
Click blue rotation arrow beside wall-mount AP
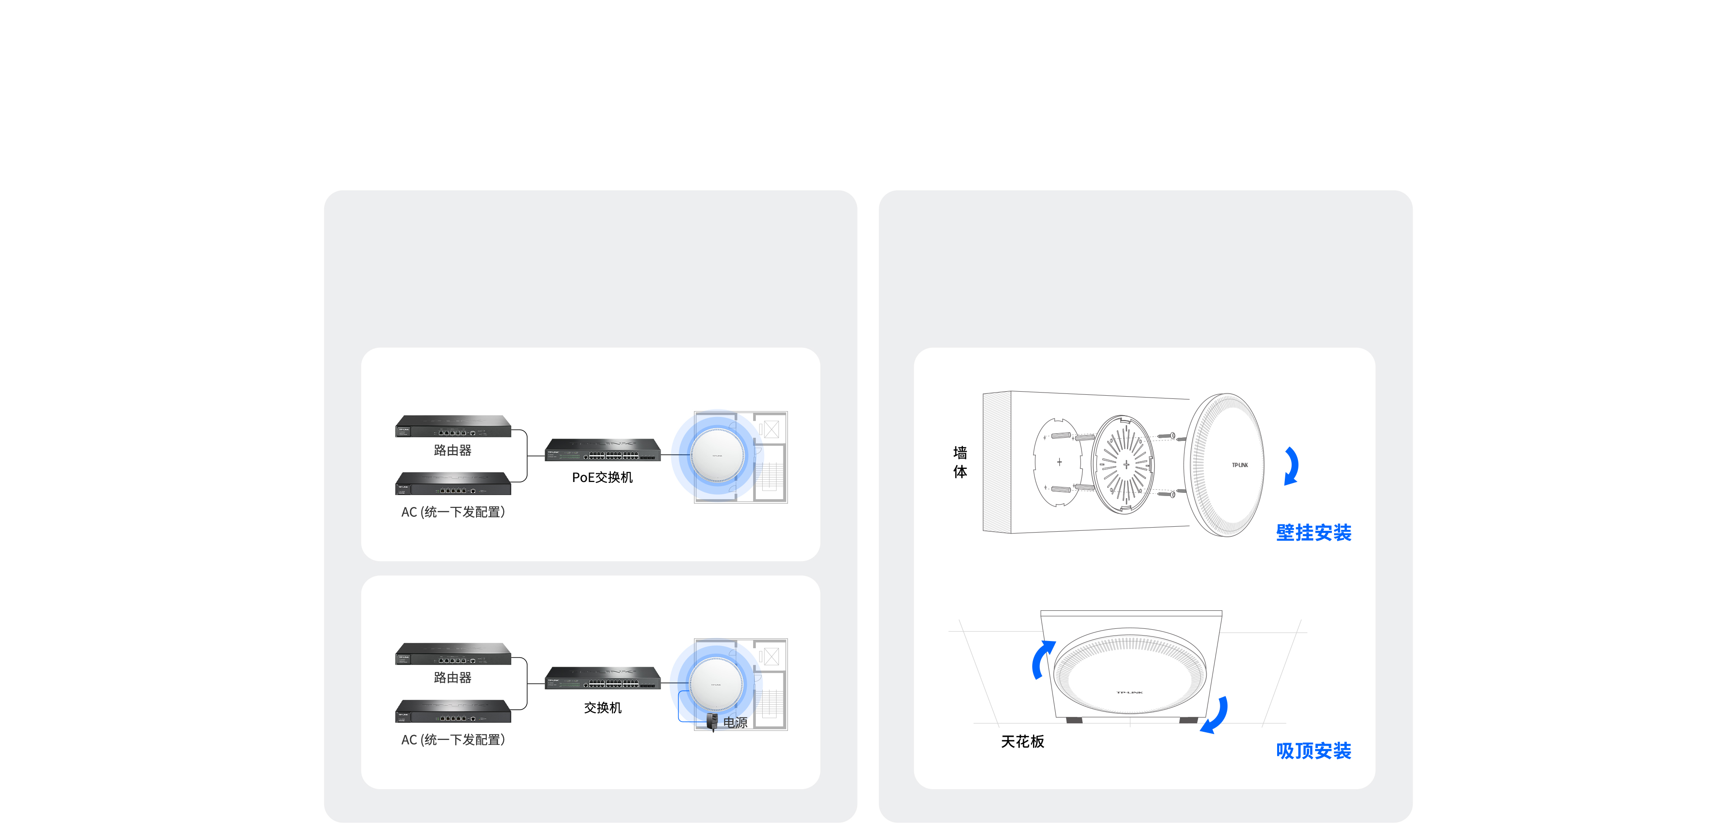[1291, 465]
